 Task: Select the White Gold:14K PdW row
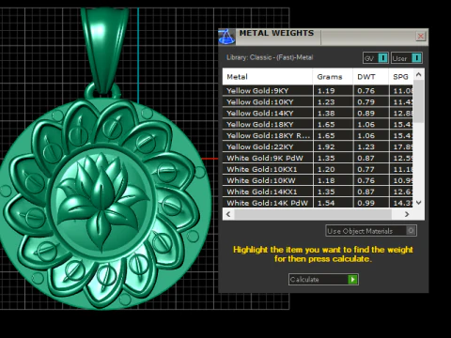point(318,203)
